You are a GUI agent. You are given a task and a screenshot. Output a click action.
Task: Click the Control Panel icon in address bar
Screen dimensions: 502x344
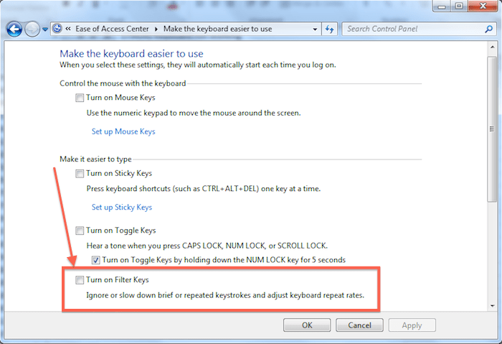[57, 29]
